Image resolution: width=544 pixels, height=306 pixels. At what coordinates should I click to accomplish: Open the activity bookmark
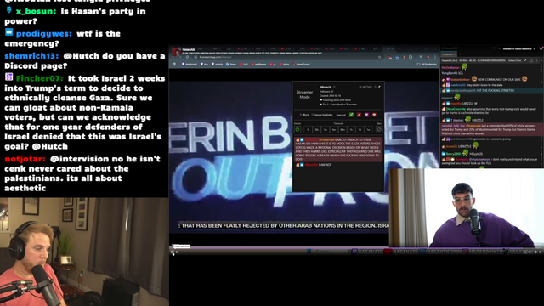click(217, 65)
